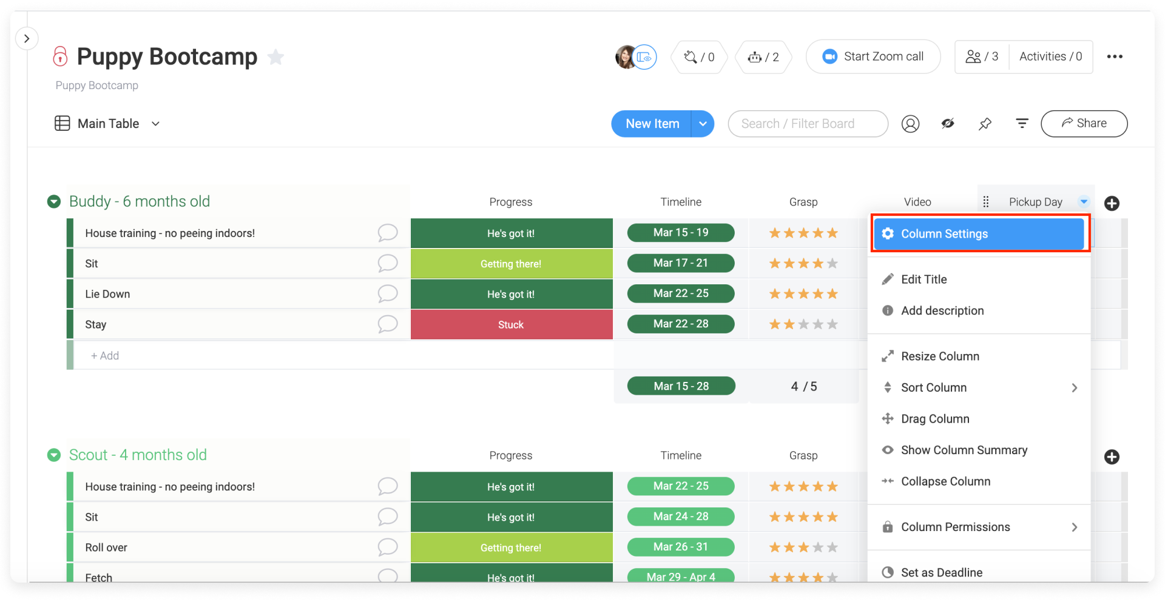Viewport: 1165px width, 602px height.
Task: Open Buddy Sit conversation bubble
Action: [387, 263]
